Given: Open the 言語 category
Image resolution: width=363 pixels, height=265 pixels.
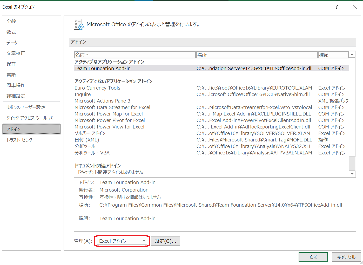Looking at the screenshot, I should 31,74.
